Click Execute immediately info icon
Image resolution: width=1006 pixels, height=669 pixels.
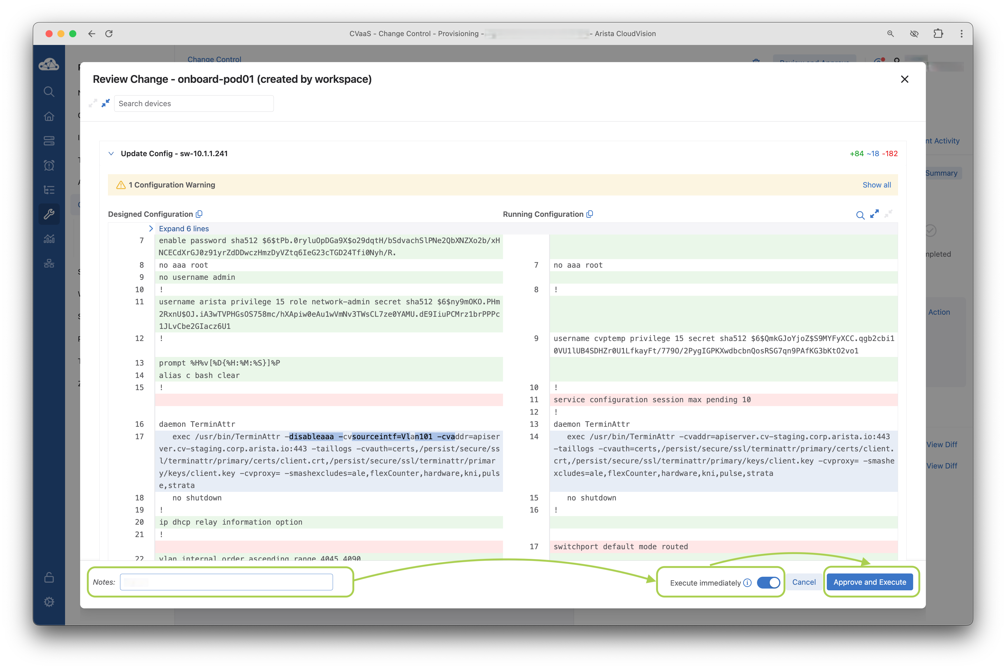point(747,583)
